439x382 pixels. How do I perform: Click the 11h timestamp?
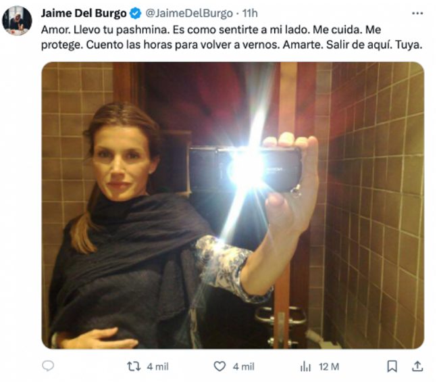pos(250,13)
